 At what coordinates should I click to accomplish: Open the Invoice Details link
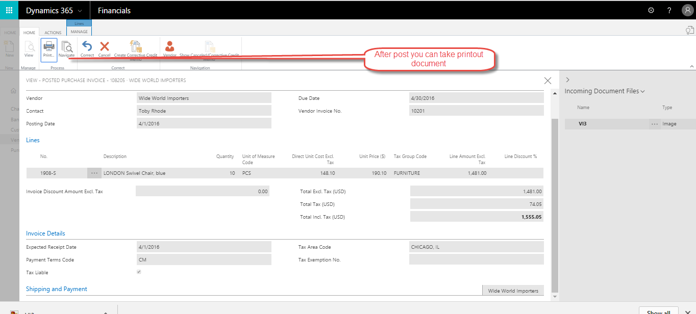pos(45,233)
